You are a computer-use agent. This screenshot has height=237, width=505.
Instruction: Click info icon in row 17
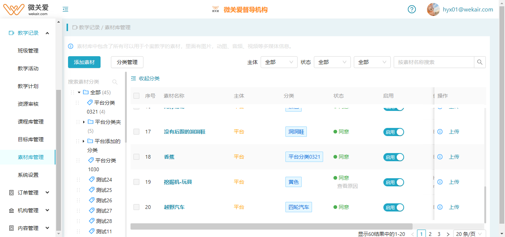pos(440,132)
